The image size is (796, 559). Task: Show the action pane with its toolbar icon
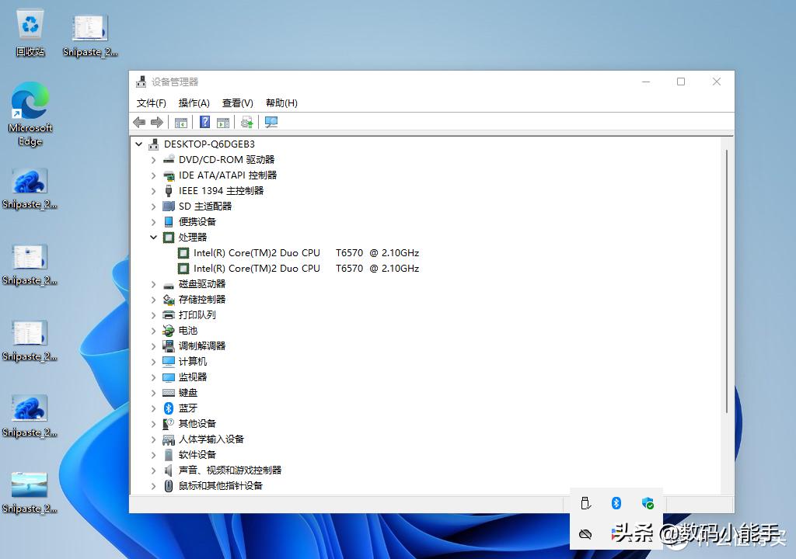(x=223, y=122)
